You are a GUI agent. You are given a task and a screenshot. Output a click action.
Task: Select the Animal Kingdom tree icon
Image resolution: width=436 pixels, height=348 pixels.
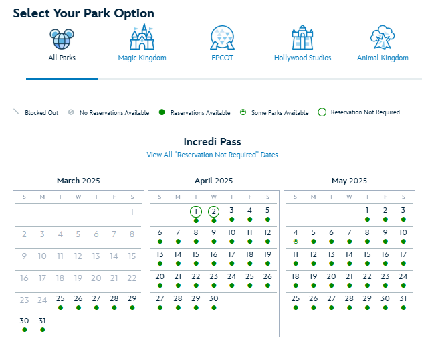pyautogui.click(x=383, y=38)
